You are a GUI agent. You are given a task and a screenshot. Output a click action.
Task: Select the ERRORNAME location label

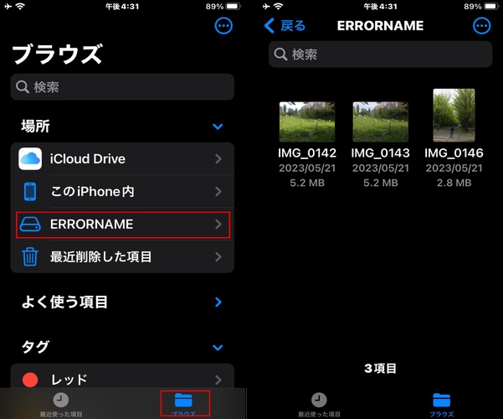pyautogui.click(x=91, y=225)
